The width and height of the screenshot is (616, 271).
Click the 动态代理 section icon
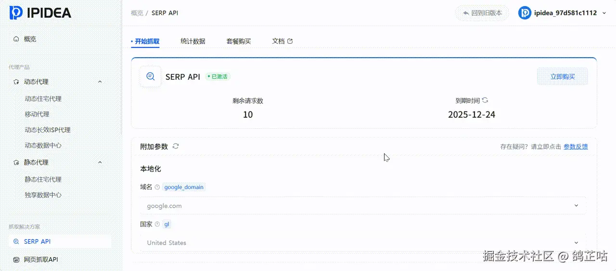coord(16,82)
